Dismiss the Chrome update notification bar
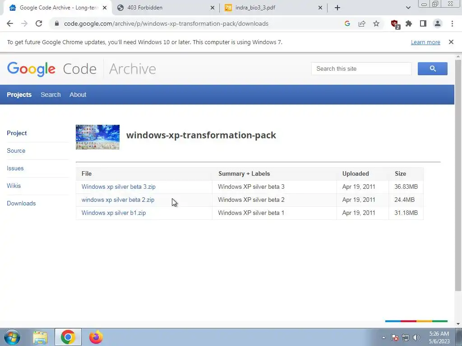The image size is (462, 346). point(451,42)
